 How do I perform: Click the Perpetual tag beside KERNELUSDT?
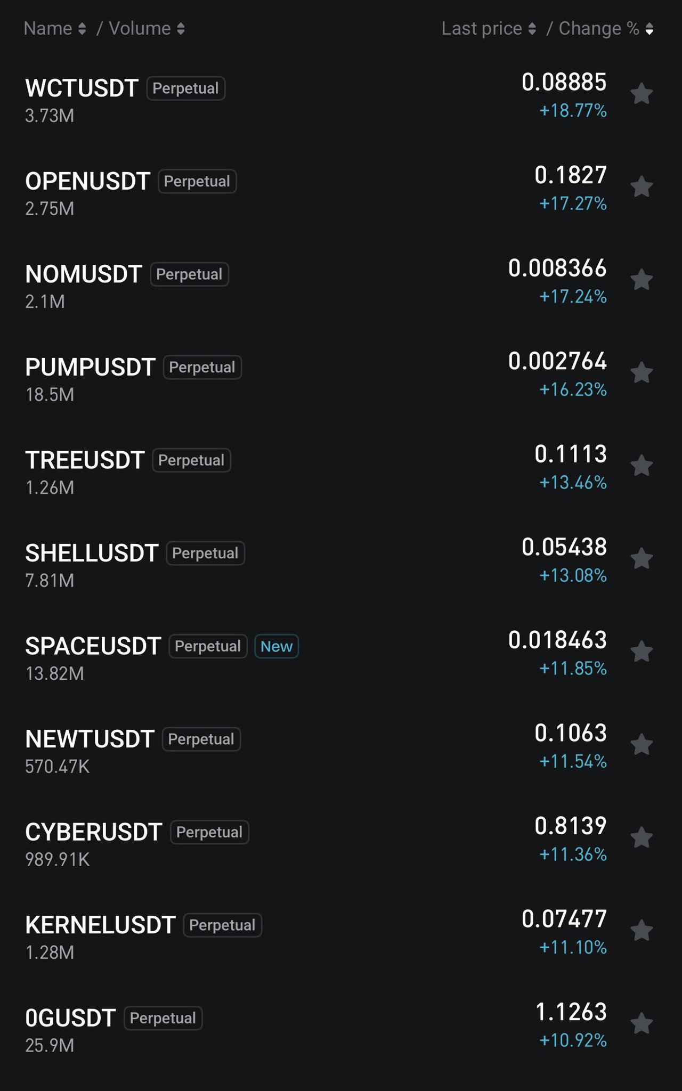(x=222, y=925)
